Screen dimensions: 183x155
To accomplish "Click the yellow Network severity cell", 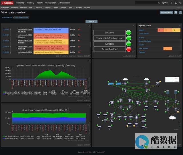I will [x=176, y=30].
